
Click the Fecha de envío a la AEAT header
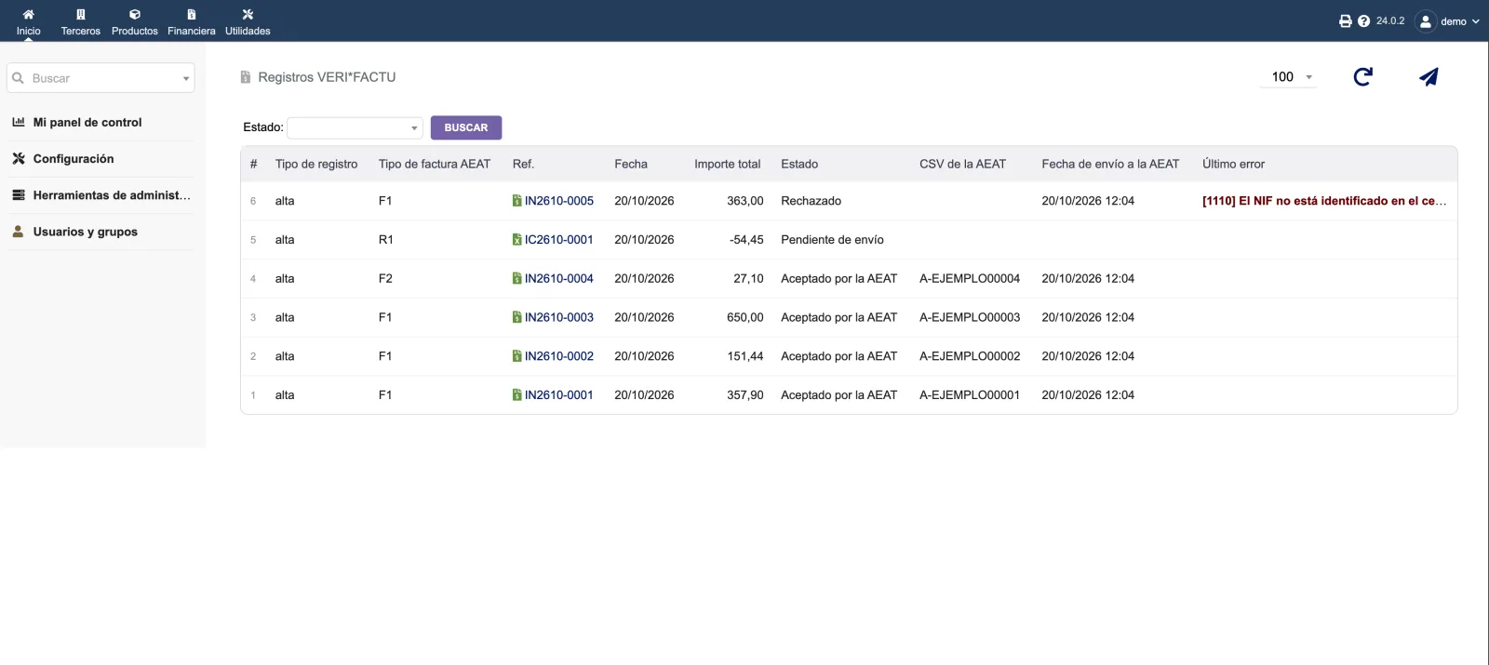coord(1110,165)
